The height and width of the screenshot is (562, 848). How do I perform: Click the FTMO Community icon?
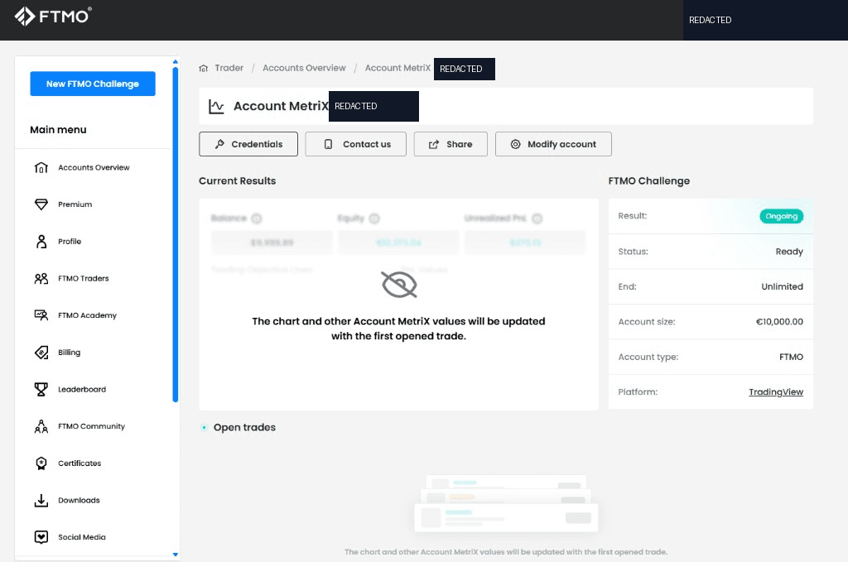pyautogui.click(x=41, y=426)
